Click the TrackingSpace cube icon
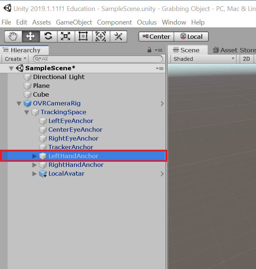This screenshot has width=256, height=269. pos(35,112)
